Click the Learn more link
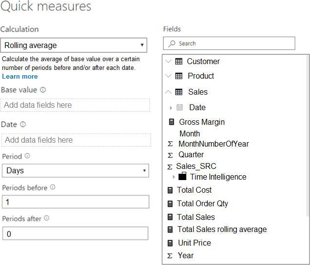Image resolution: width=310 pixels, height=265 pixels. [x=20, y=77]
